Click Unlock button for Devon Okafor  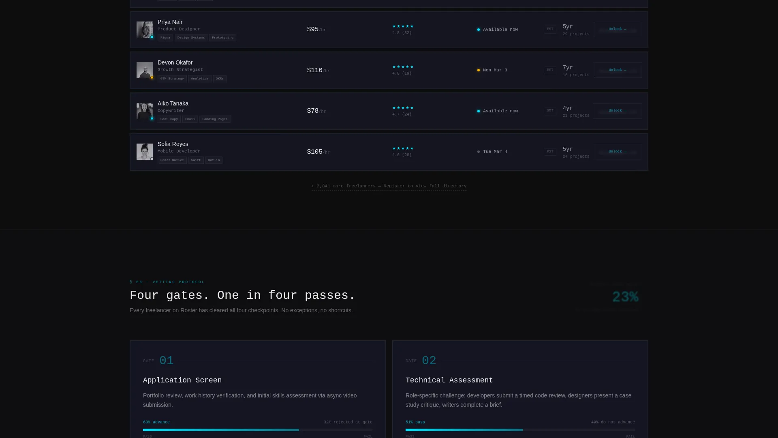pyautogui.click(x=617, y=70)
